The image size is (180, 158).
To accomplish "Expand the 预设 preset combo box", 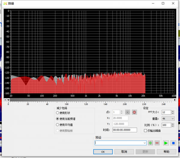I will [x=145, y=143].
